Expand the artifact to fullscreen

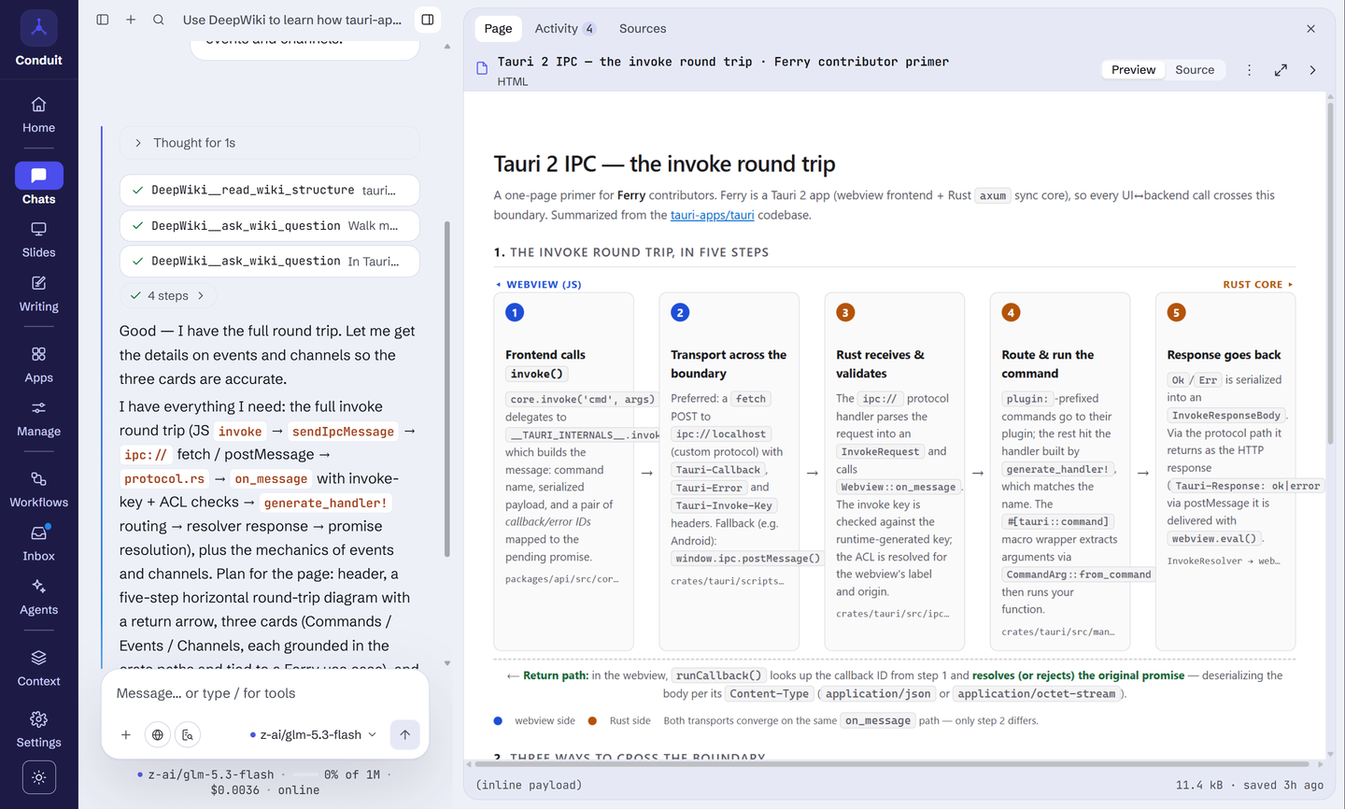click(1281, 70)
